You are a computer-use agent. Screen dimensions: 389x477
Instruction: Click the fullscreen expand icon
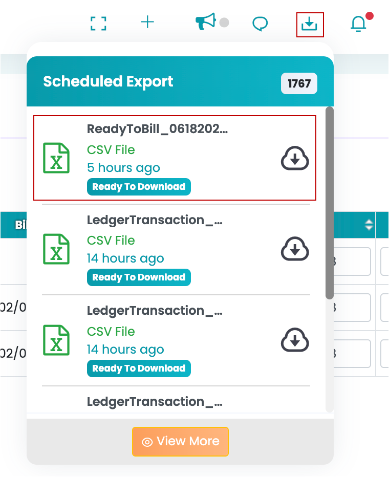pyautogui.click(x=98, y=24)
